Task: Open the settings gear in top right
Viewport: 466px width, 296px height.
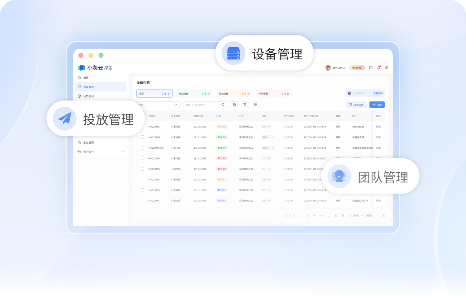Action: (387, 68)
